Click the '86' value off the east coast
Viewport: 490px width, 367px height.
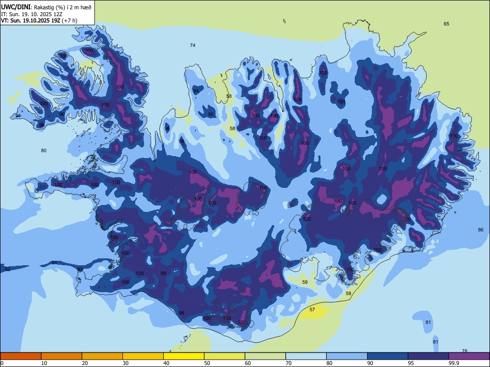click(x=481, y=229)
